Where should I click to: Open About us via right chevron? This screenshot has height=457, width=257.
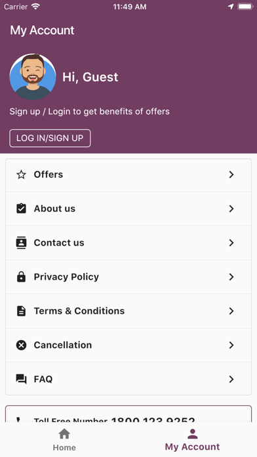click(x=231, y=208)
